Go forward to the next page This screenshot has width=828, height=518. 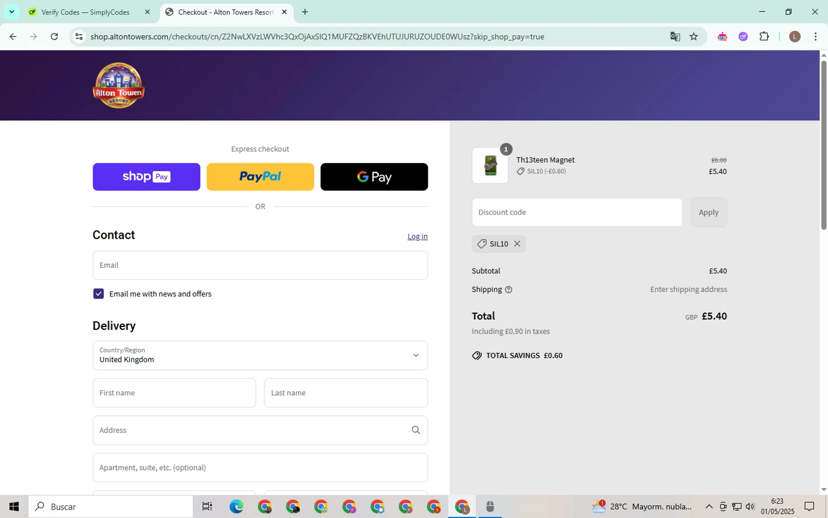click(x=34, y=36)
